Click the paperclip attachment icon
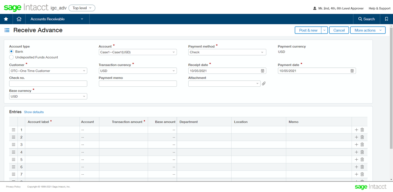This screenshot has width=393, height=192. point(264,83)
